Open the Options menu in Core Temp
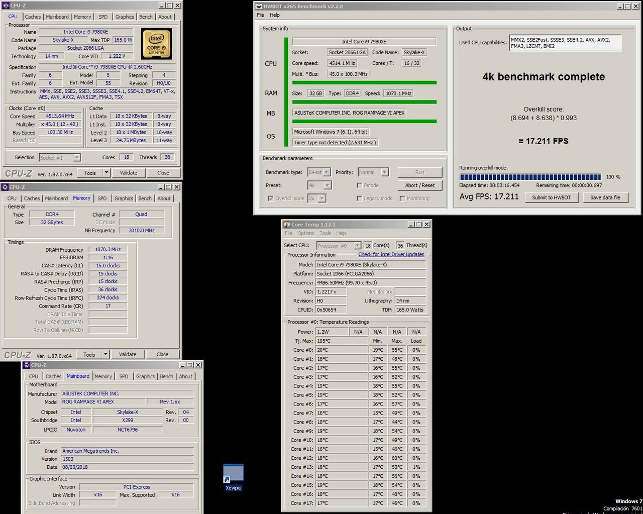This screenshot has height=514, width=643. coord(306,233)
